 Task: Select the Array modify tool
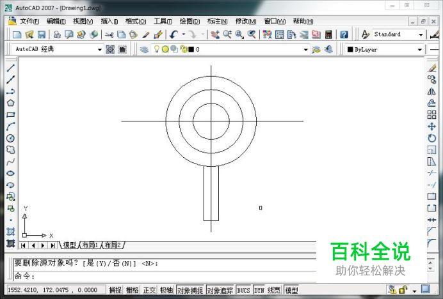pos(431,114)
